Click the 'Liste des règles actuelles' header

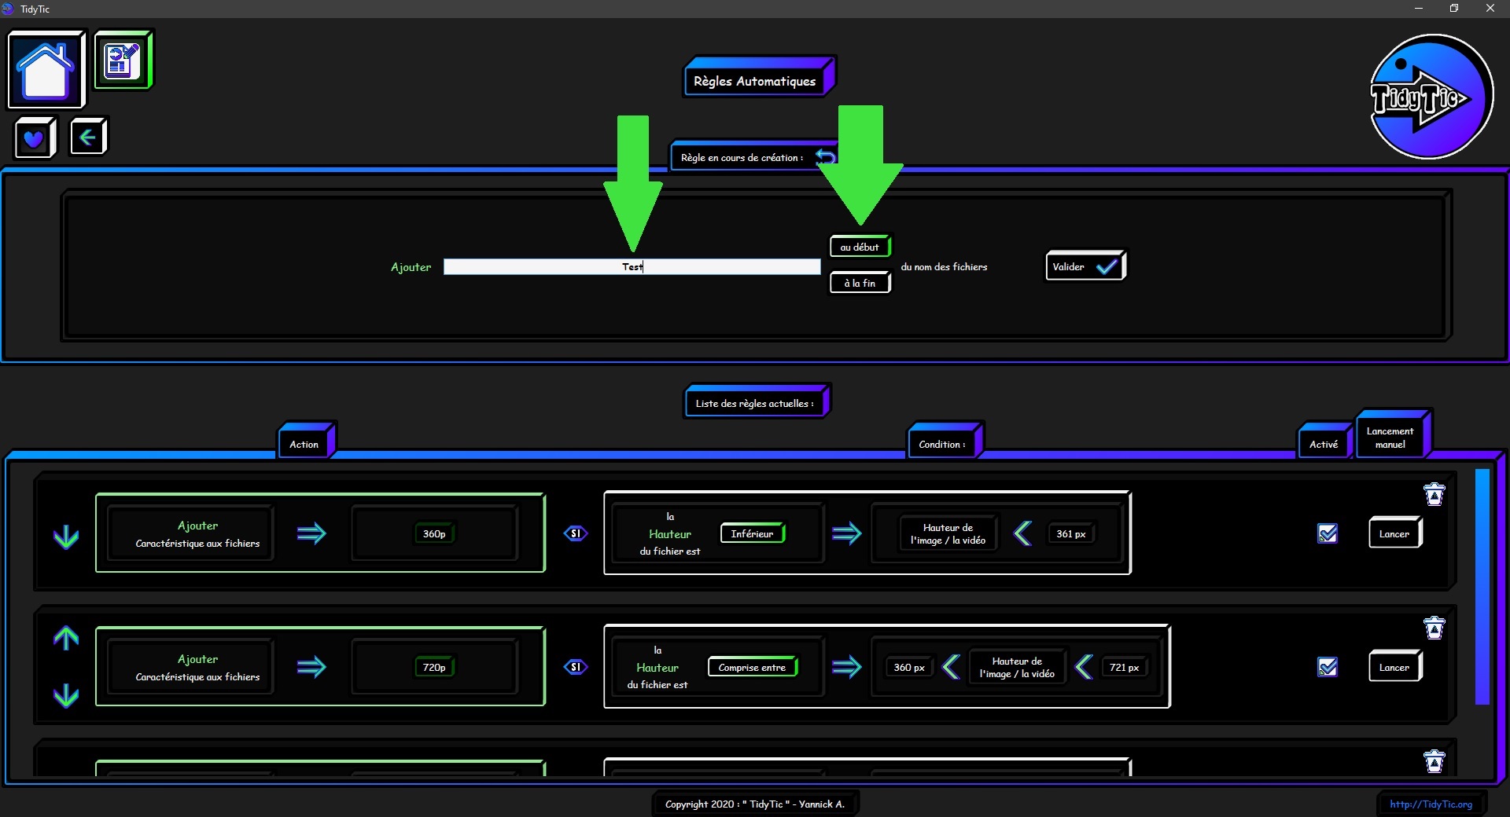pyautogui.click(x=757, y=402)
